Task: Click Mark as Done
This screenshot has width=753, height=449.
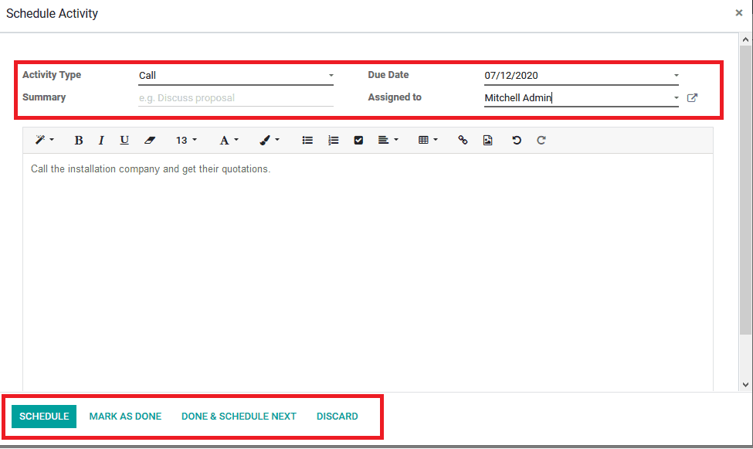Action: (x=125, y=417)
